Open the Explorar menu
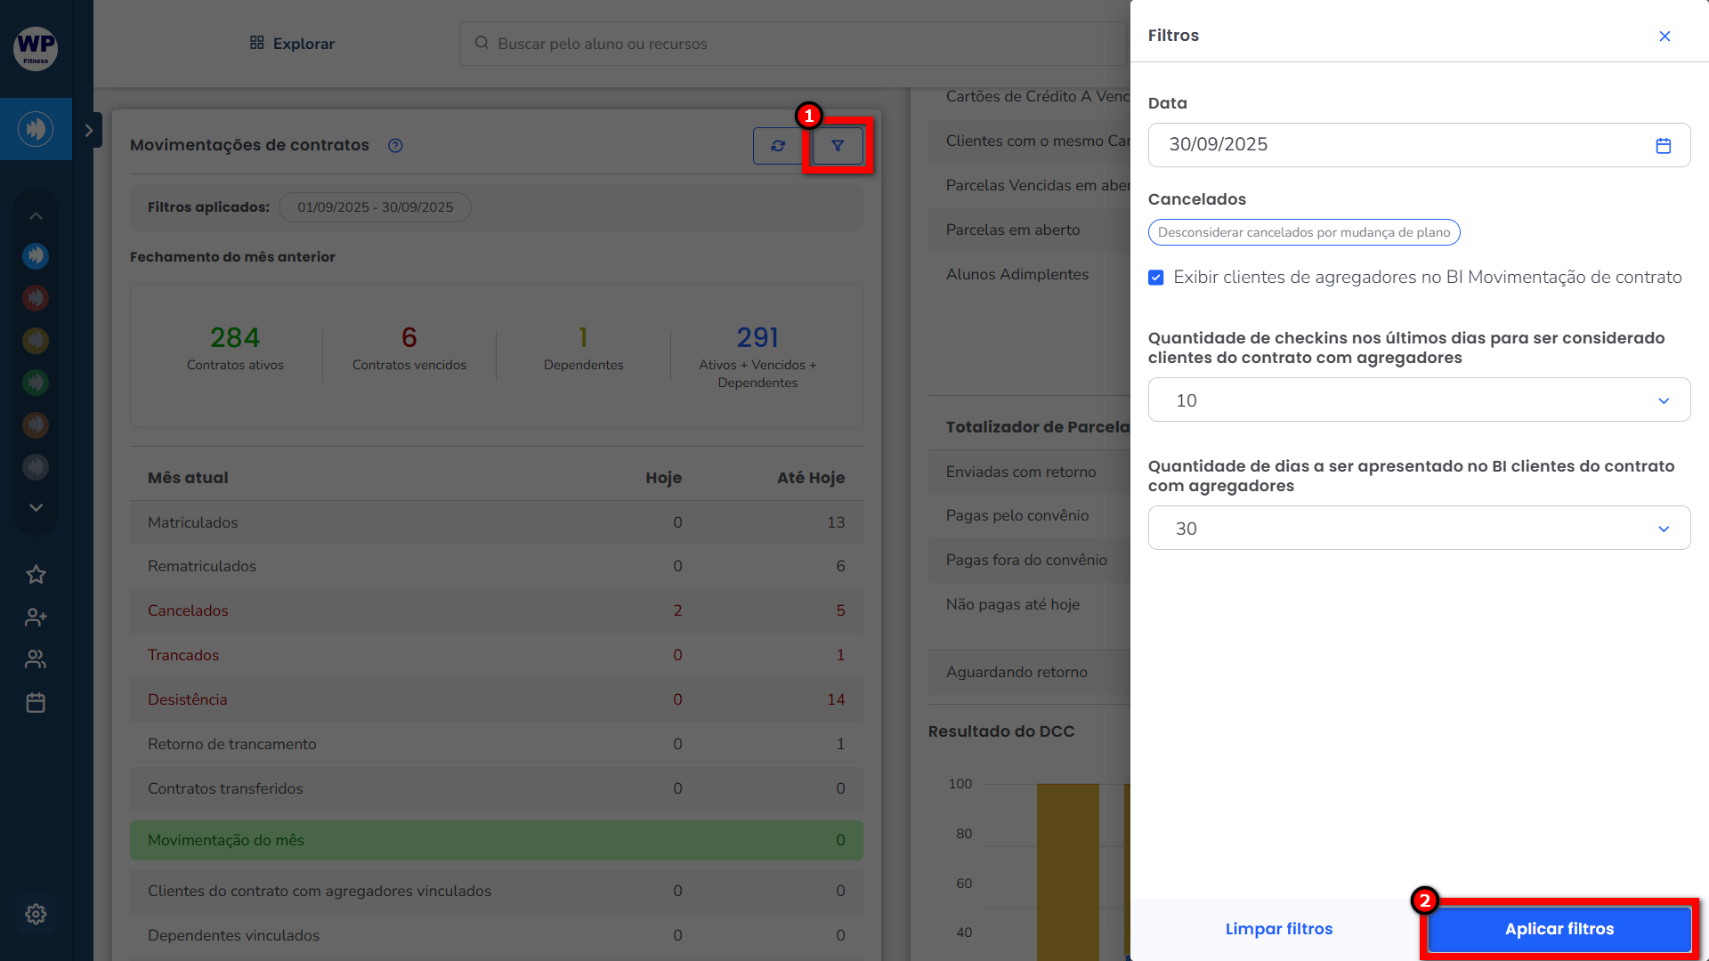Image resolution: width=1709 pixels, height=961 pixels. [292, 44]
